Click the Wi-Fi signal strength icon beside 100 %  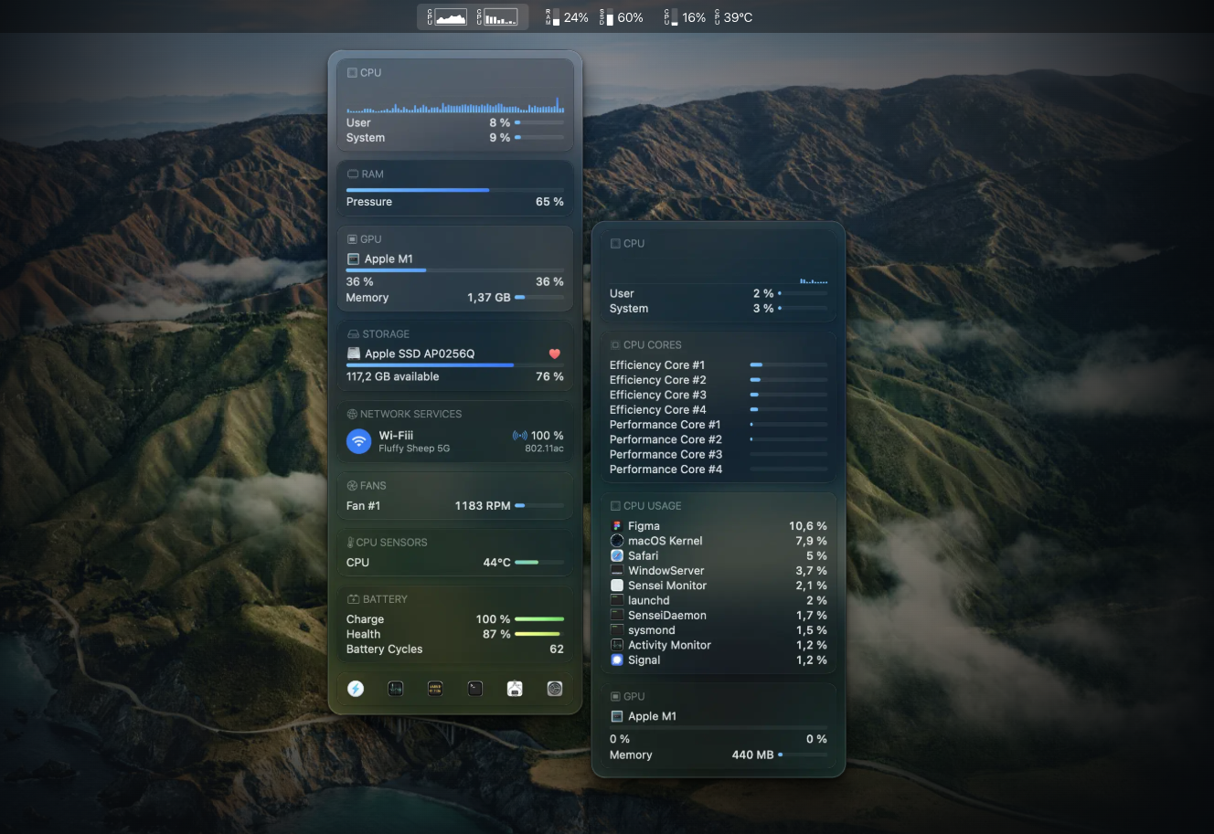coord(519,436)
